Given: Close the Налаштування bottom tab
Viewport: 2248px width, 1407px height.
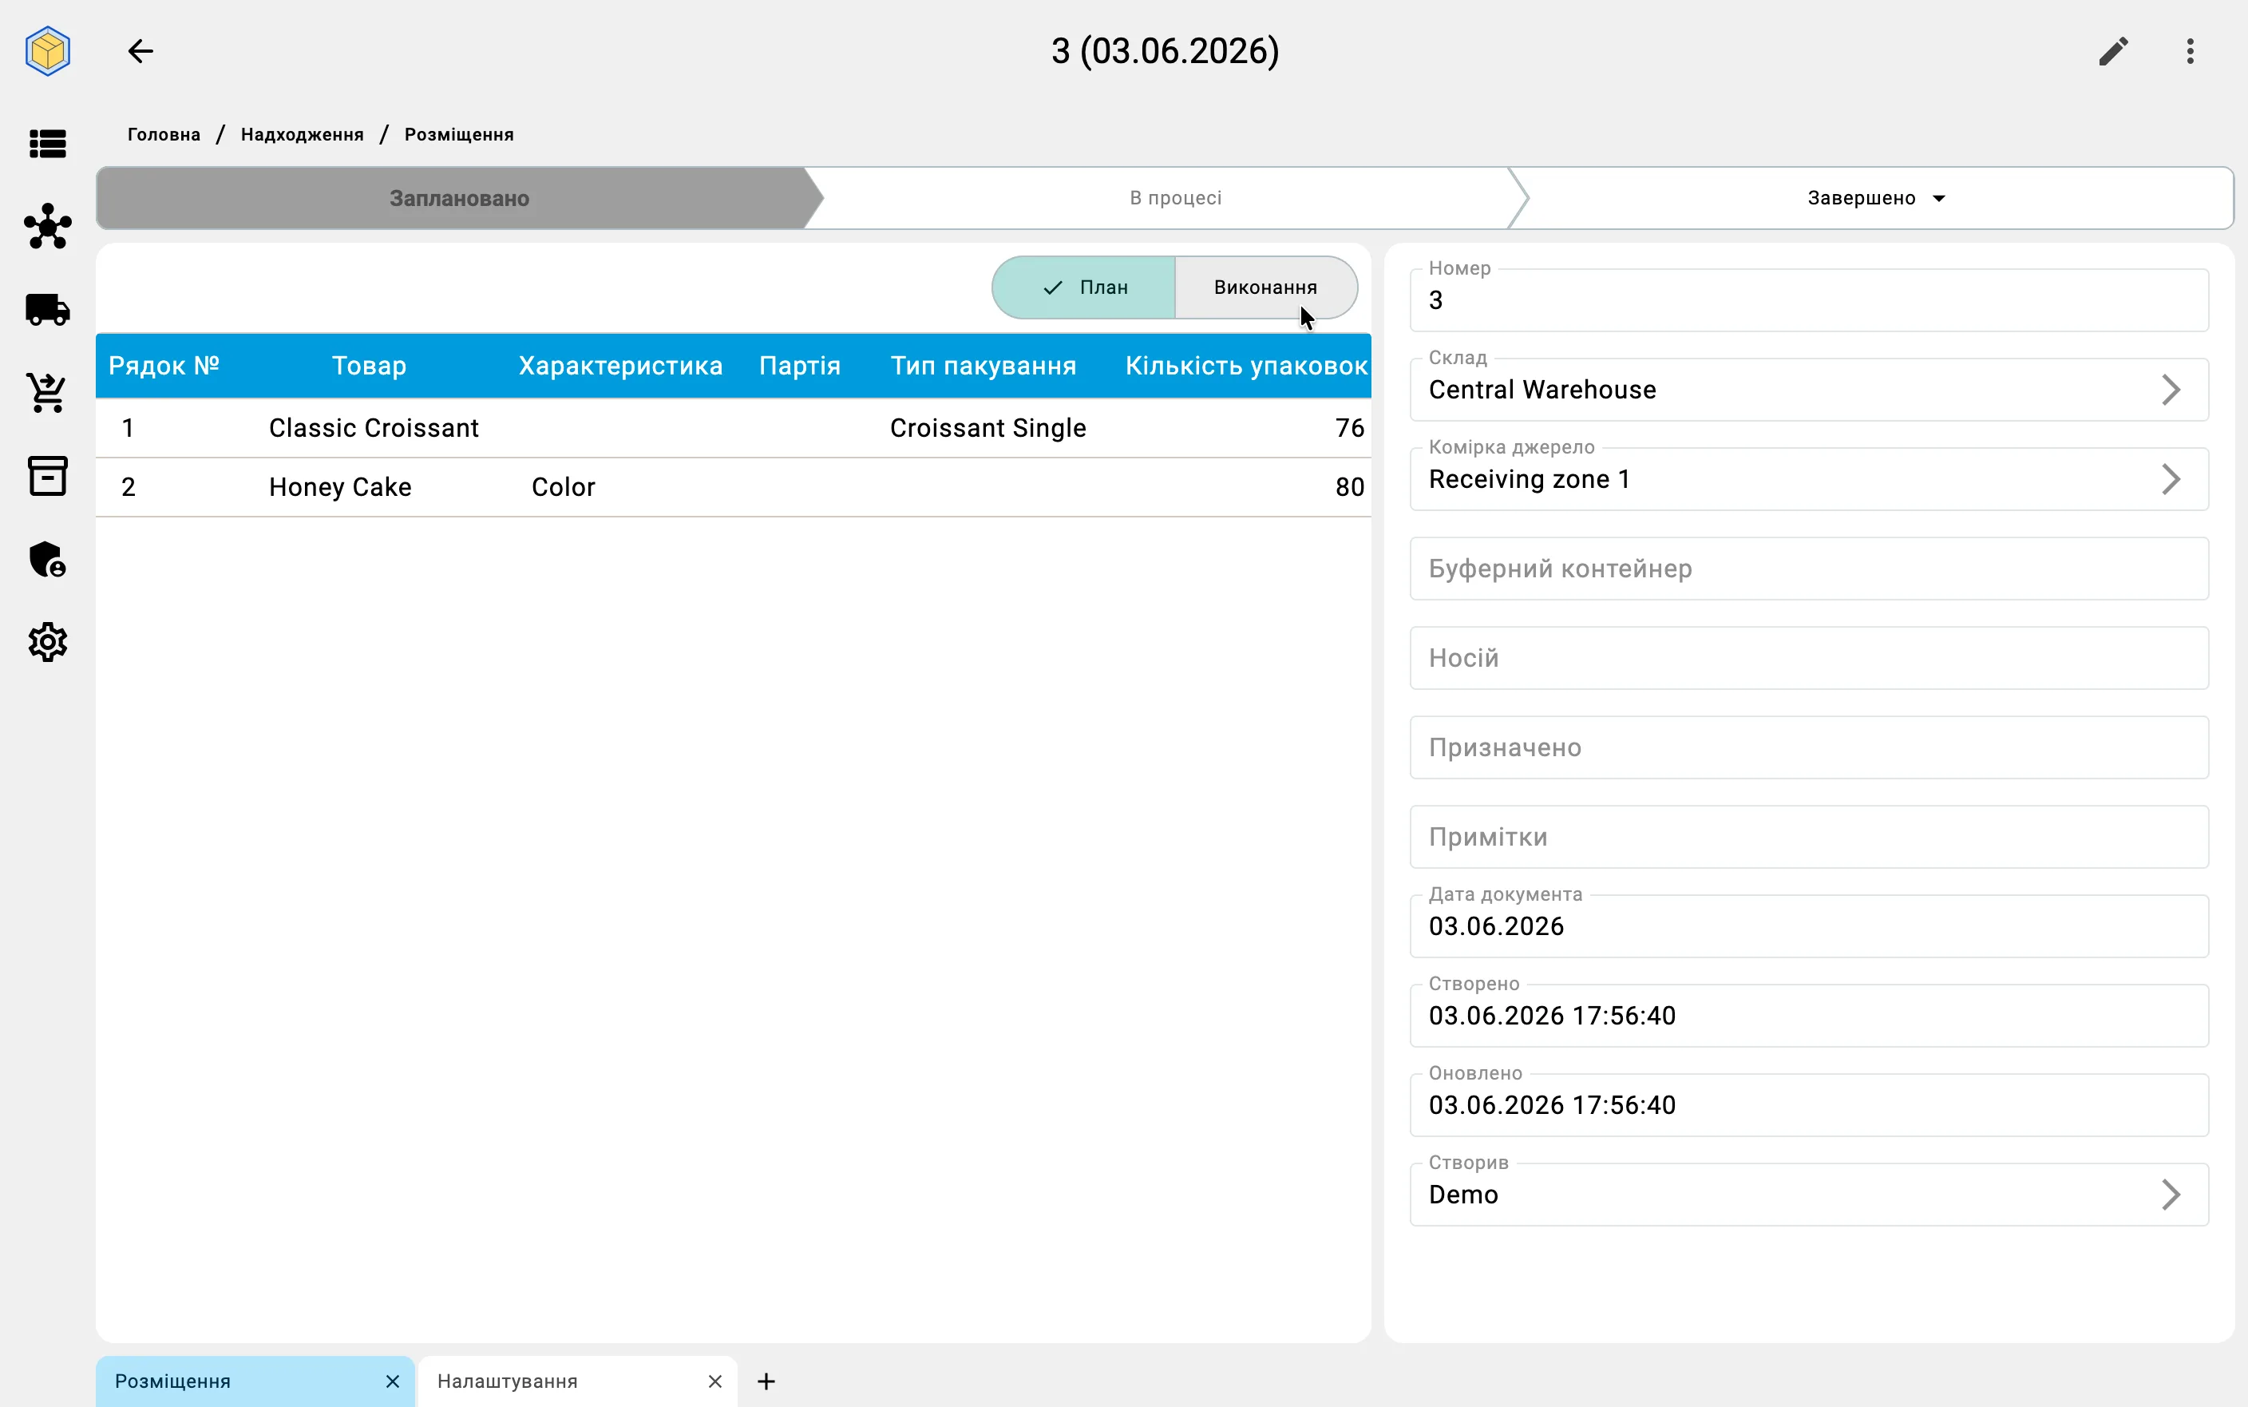Looking at the screenshot, I should tap(714, 1381).
